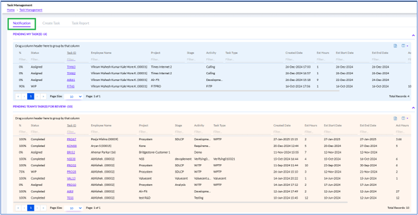Focus Project filter in Pending My Task grid
418x215 pixels.
pos(167,60)
